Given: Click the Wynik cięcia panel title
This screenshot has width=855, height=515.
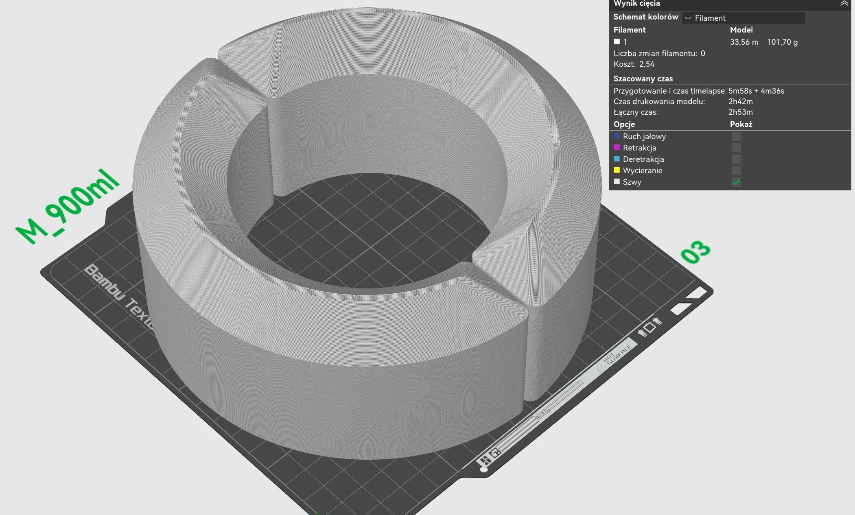Looking at the screenshot, I should tap(636, 4).
